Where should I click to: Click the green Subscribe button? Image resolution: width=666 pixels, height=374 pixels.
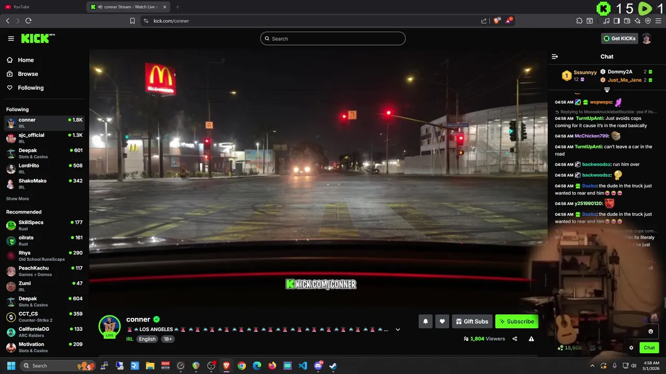pos(517,322)
